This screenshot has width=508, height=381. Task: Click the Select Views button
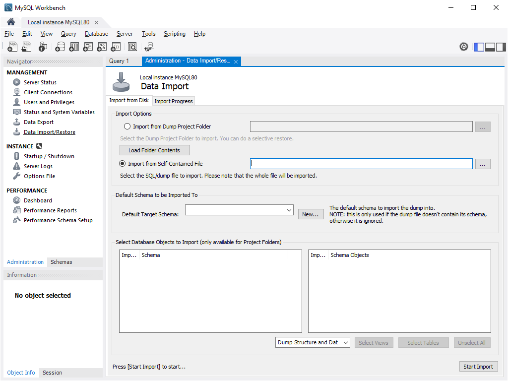(x=374, y=343)
